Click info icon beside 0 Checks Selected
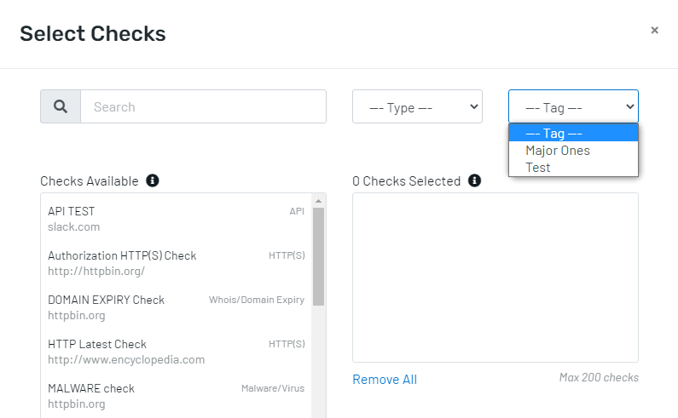Viewport: 678px width, 418px height. [x=474, y=180]
